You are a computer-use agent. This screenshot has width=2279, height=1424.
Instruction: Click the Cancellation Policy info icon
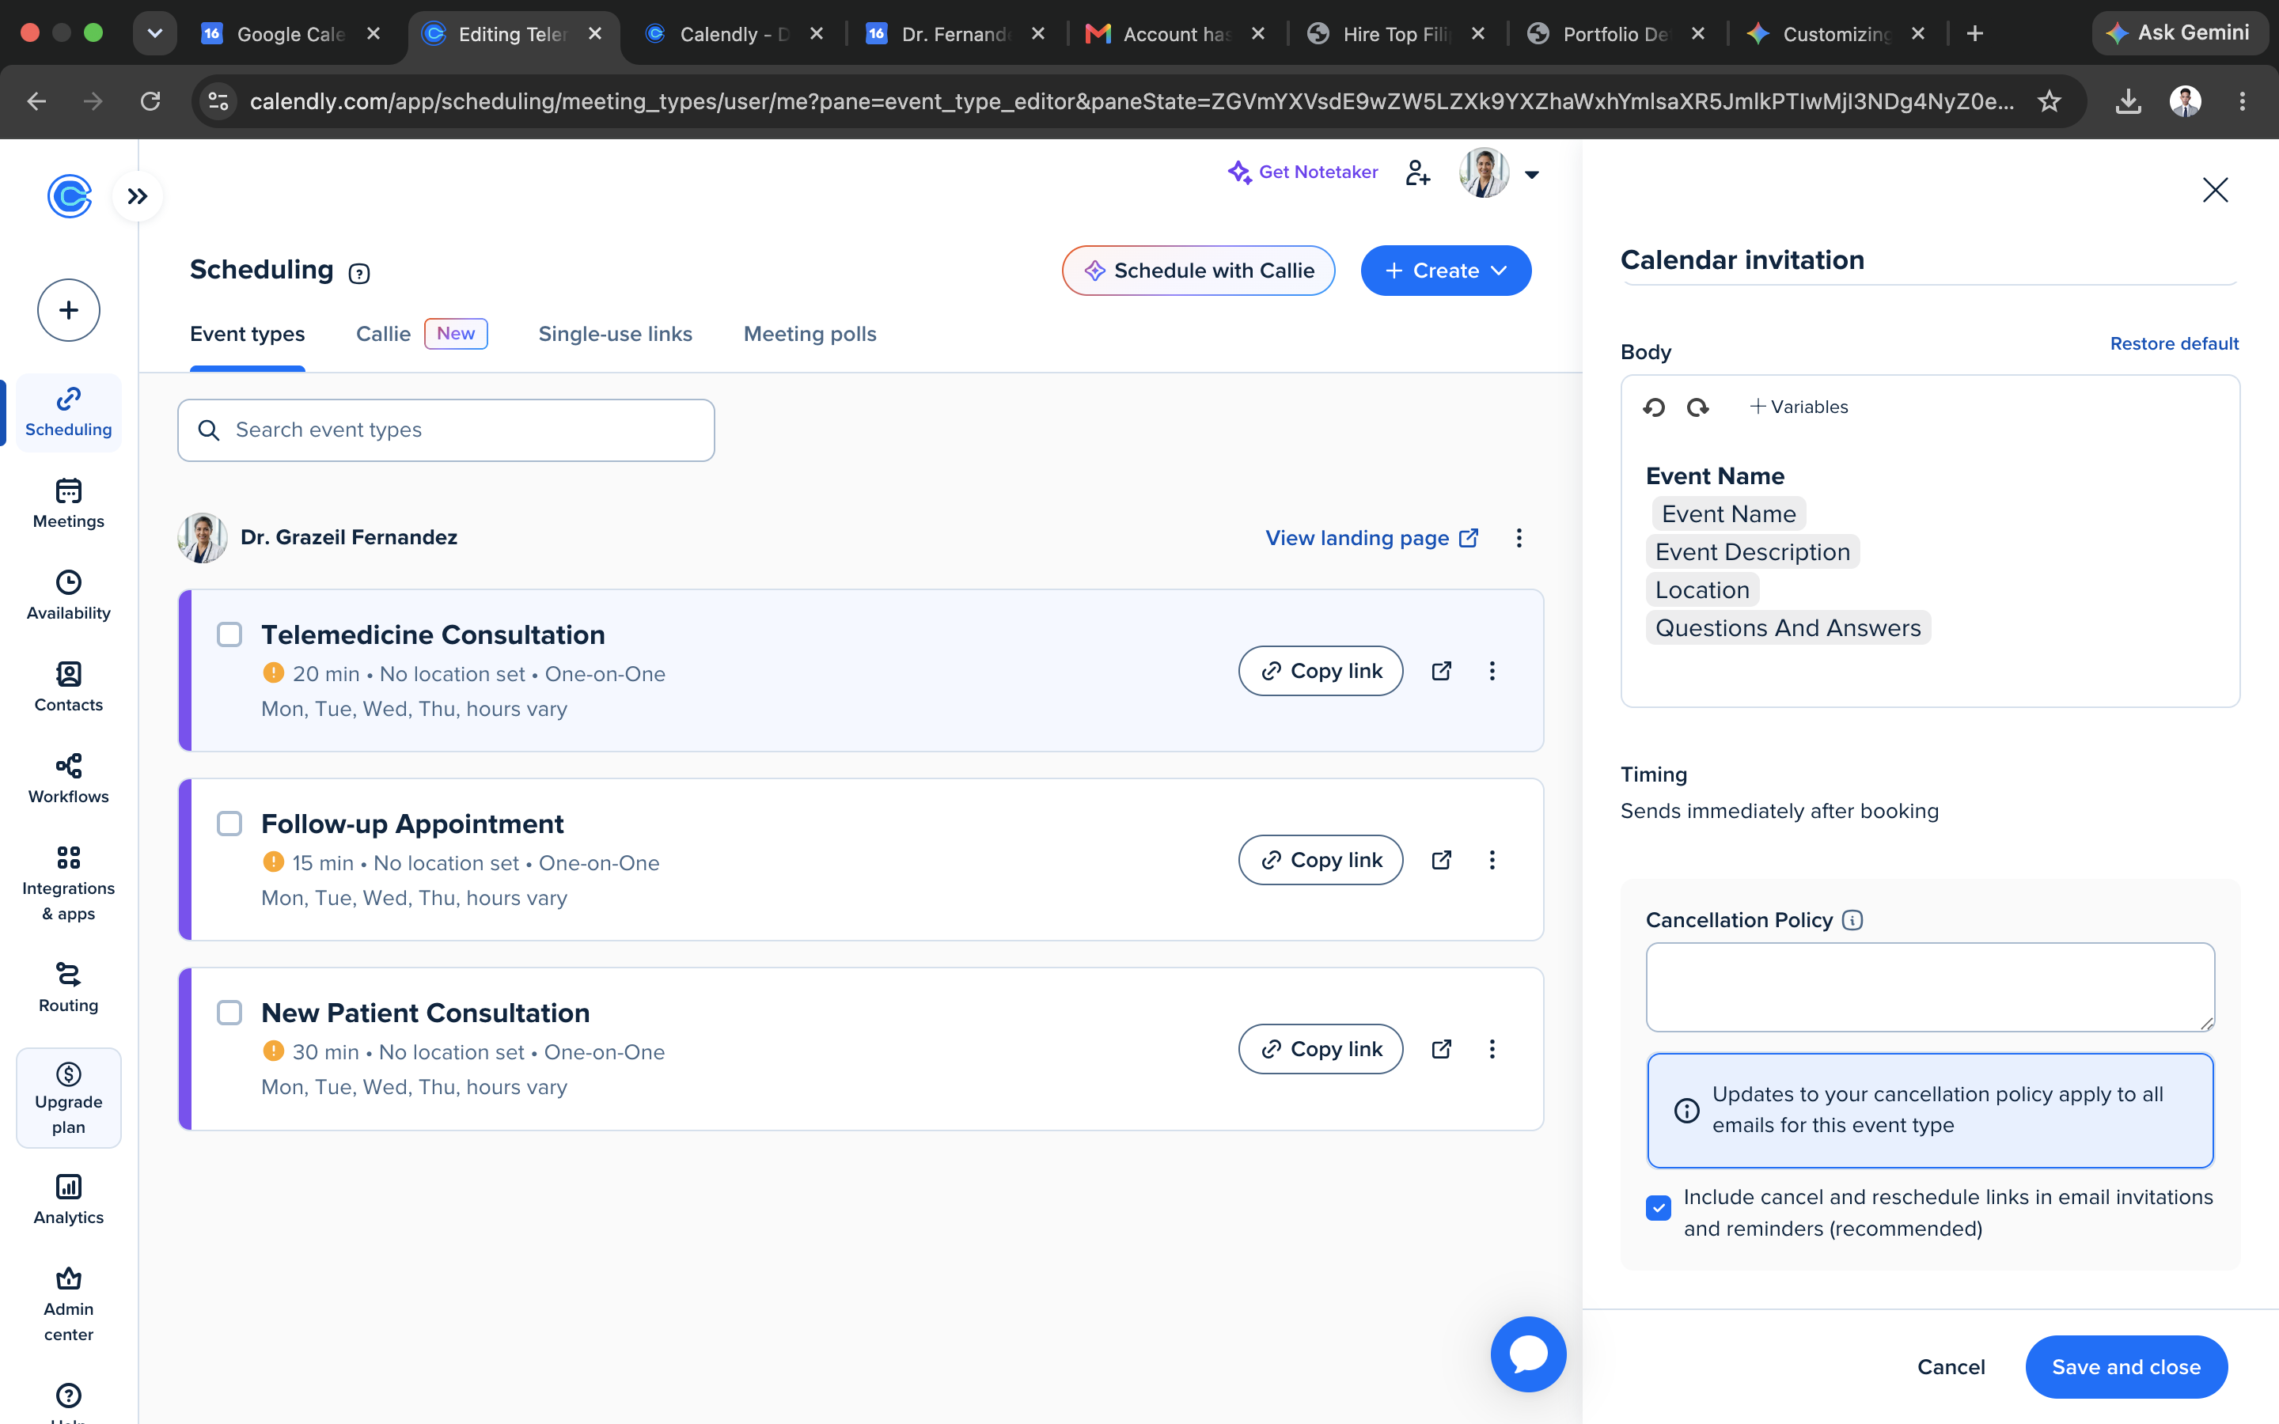coord(1852,920)
